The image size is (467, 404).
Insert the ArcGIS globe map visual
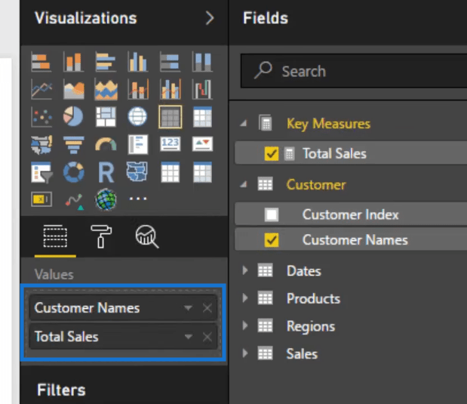[x=106, y=200]
